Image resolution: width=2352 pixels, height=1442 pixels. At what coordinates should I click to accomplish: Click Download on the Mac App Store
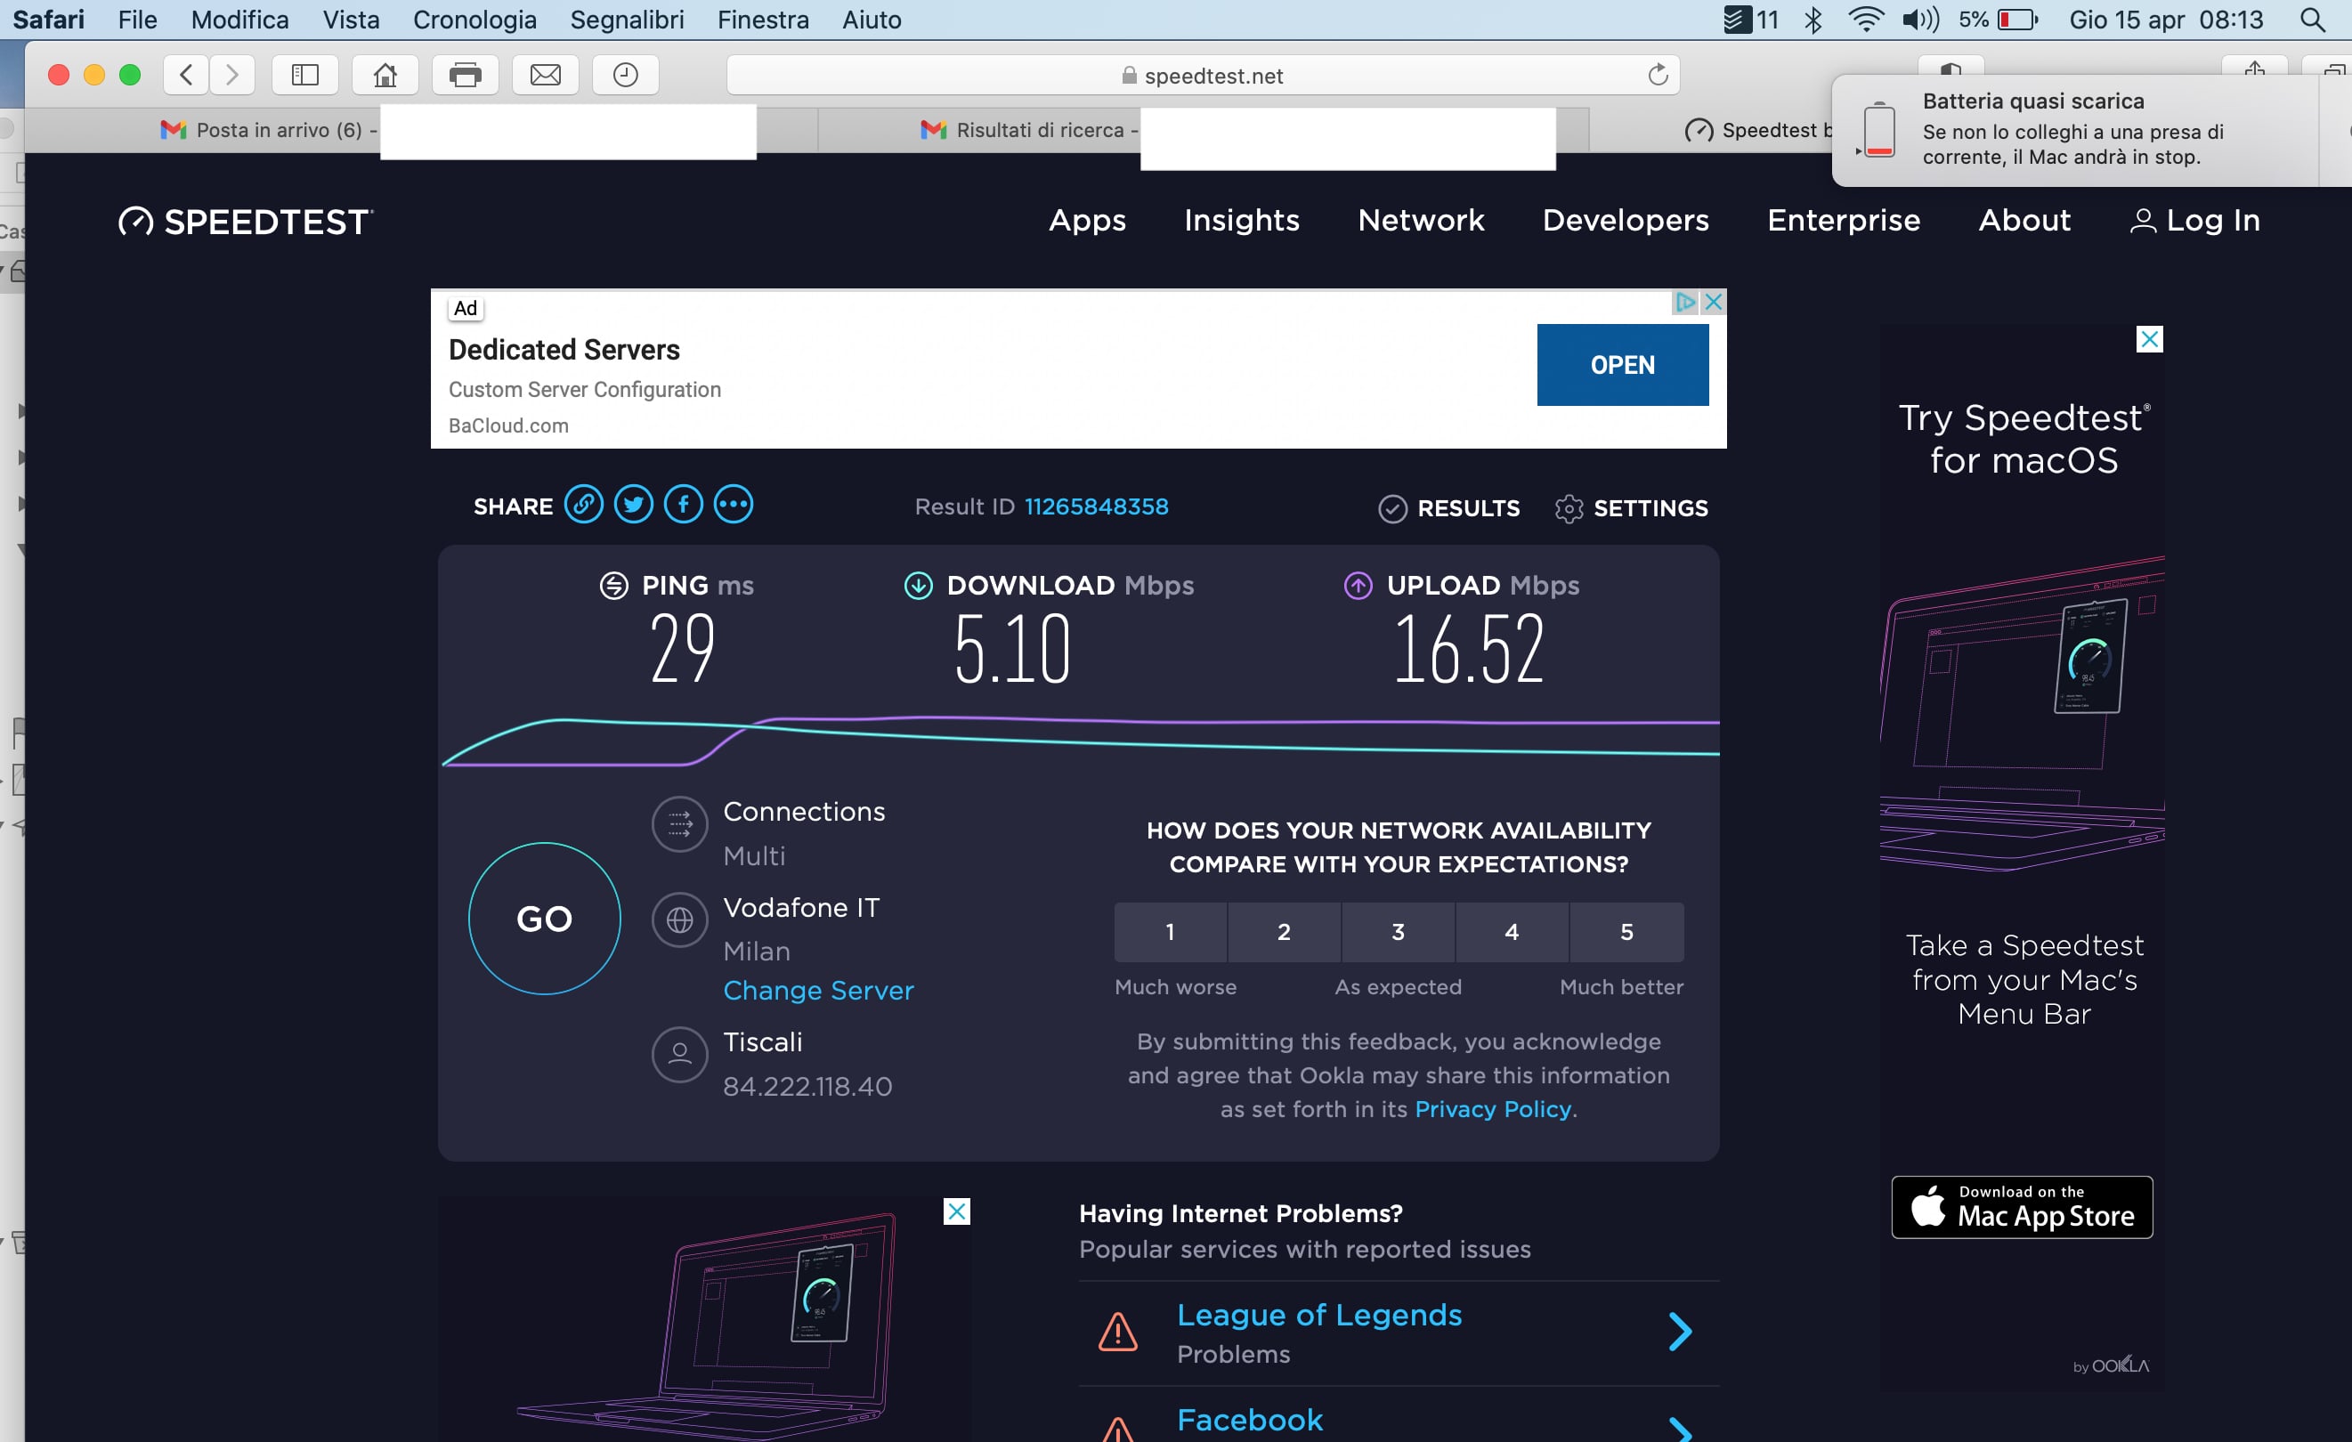tap(2022, 1207)
